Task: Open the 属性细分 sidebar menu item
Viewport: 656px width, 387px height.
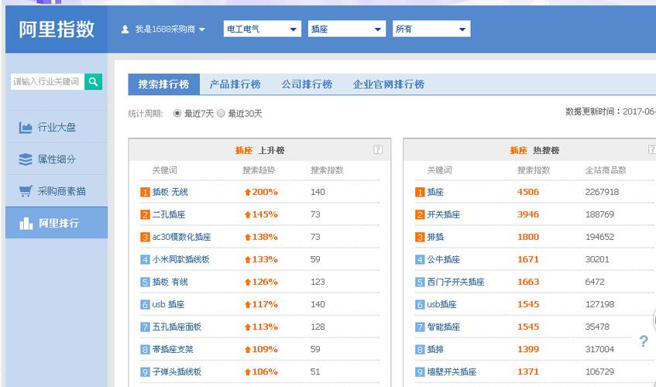Action: [x=57, y=159]
